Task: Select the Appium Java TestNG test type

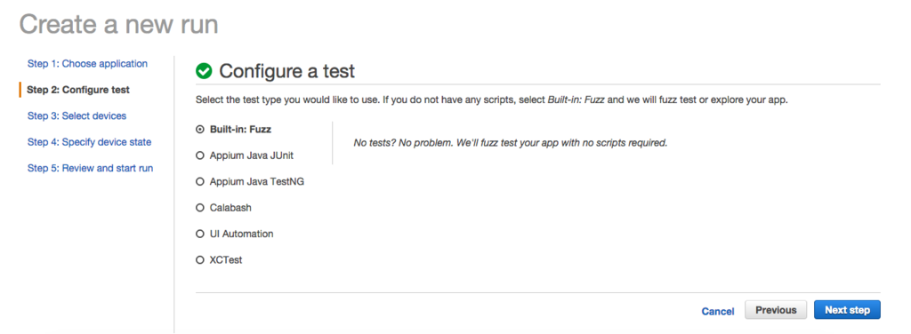Action: 200,182
